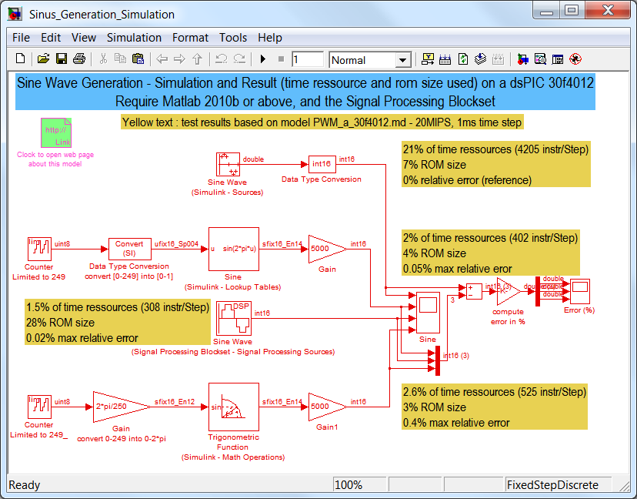Click the first icon after mode dropdown

(428, 59)
